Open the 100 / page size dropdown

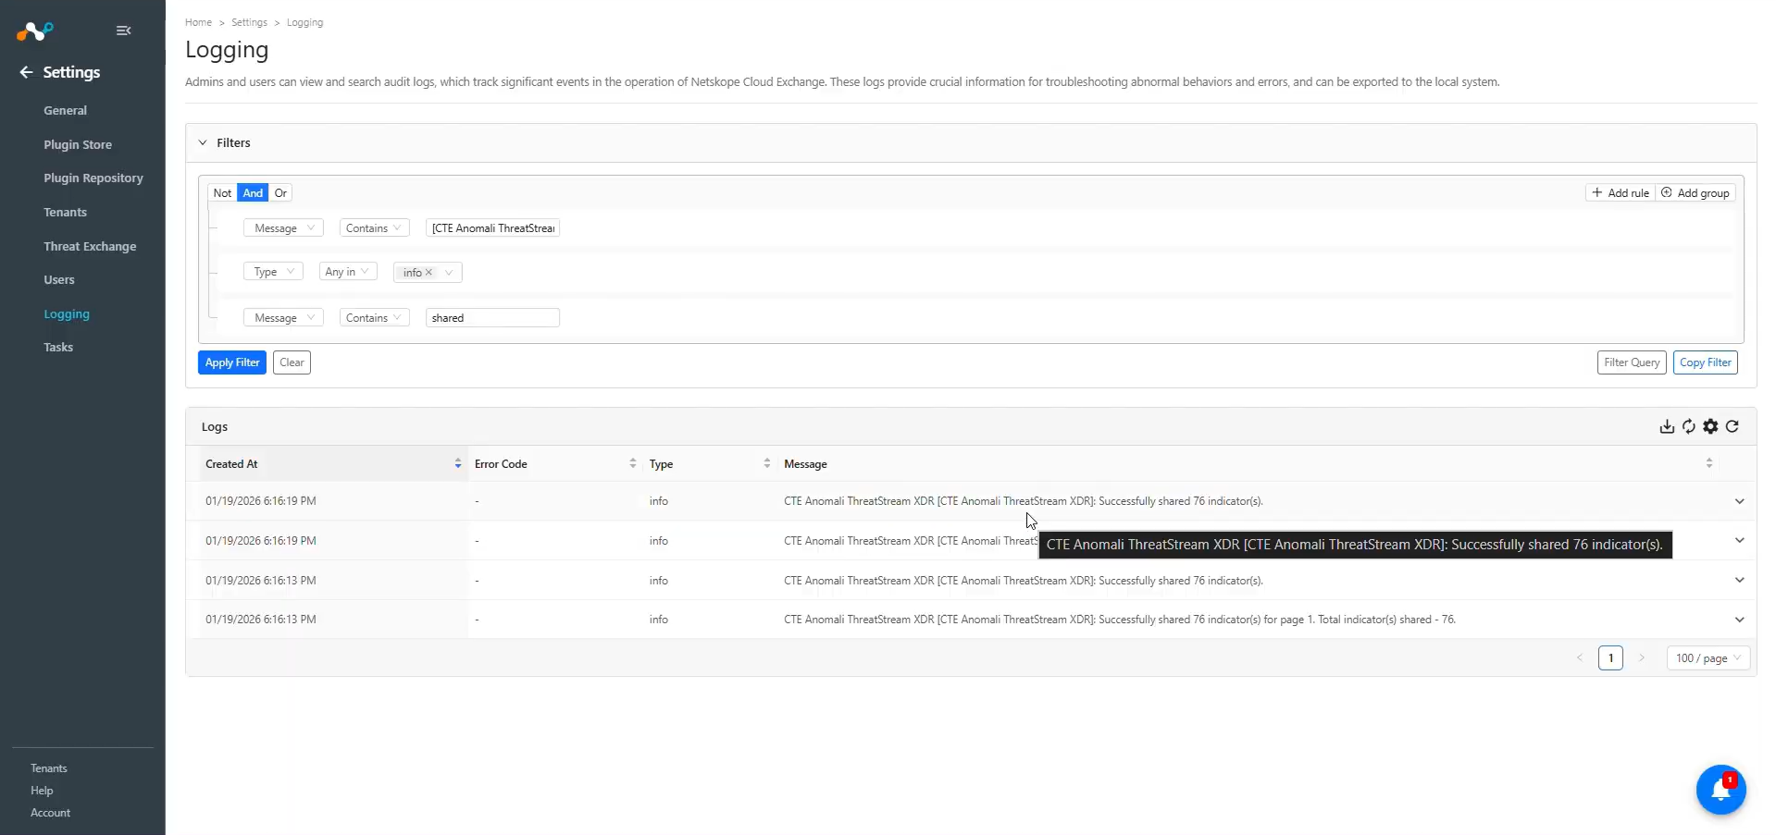coord(1708,658)
